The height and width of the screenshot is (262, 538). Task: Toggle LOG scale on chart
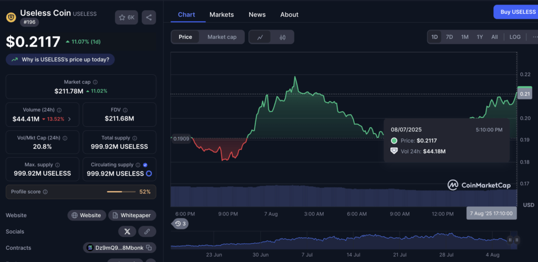point(515,37)
